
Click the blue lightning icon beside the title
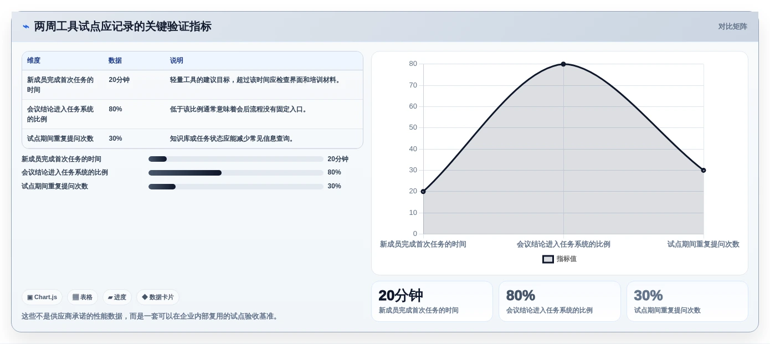pos(26,27)
